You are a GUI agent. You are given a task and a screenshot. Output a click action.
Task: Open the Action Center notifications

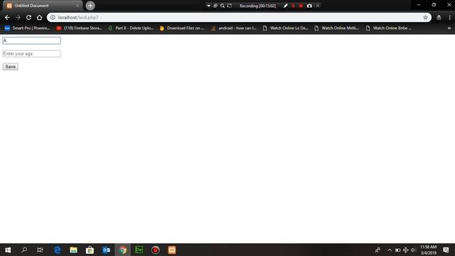[446, 250]
